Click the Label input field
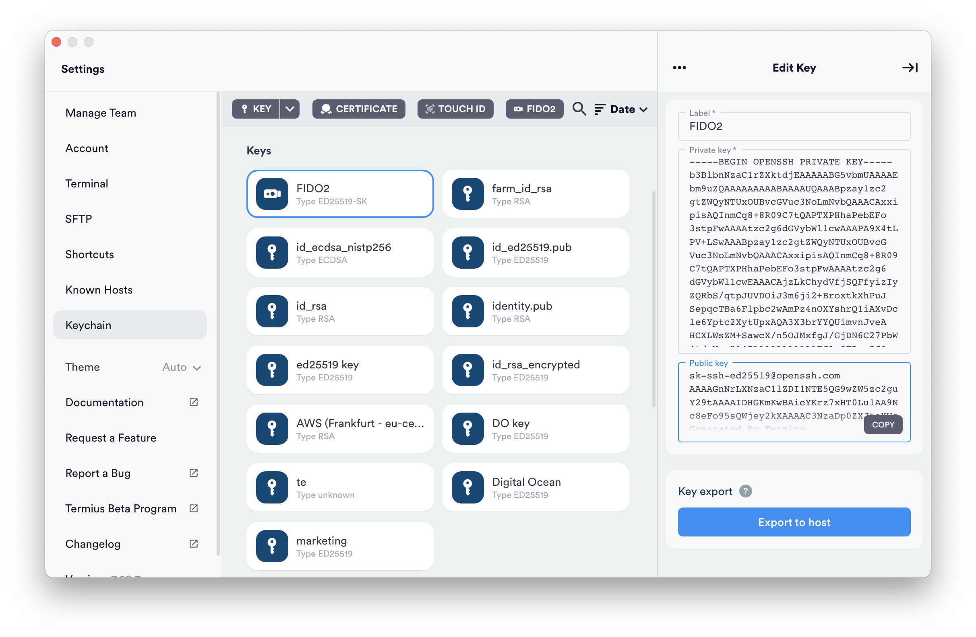Screen dimensions: 976x637 tap(794, 126)
